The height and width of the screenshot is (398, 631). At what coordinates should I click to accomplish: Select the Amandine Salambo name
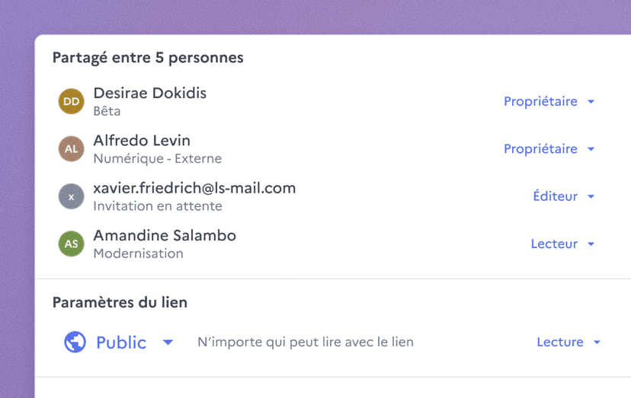[x=165, y=236]
